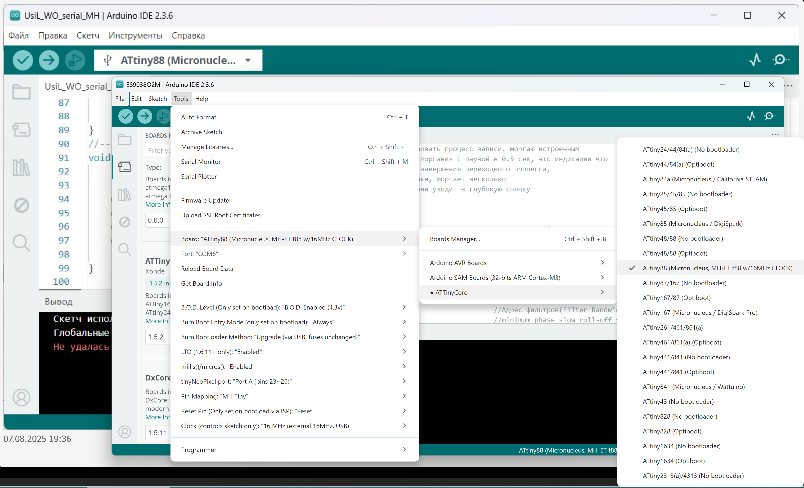Click Verify checkmark in ES9038Q2M window toolbar

(x=126, y=116)
